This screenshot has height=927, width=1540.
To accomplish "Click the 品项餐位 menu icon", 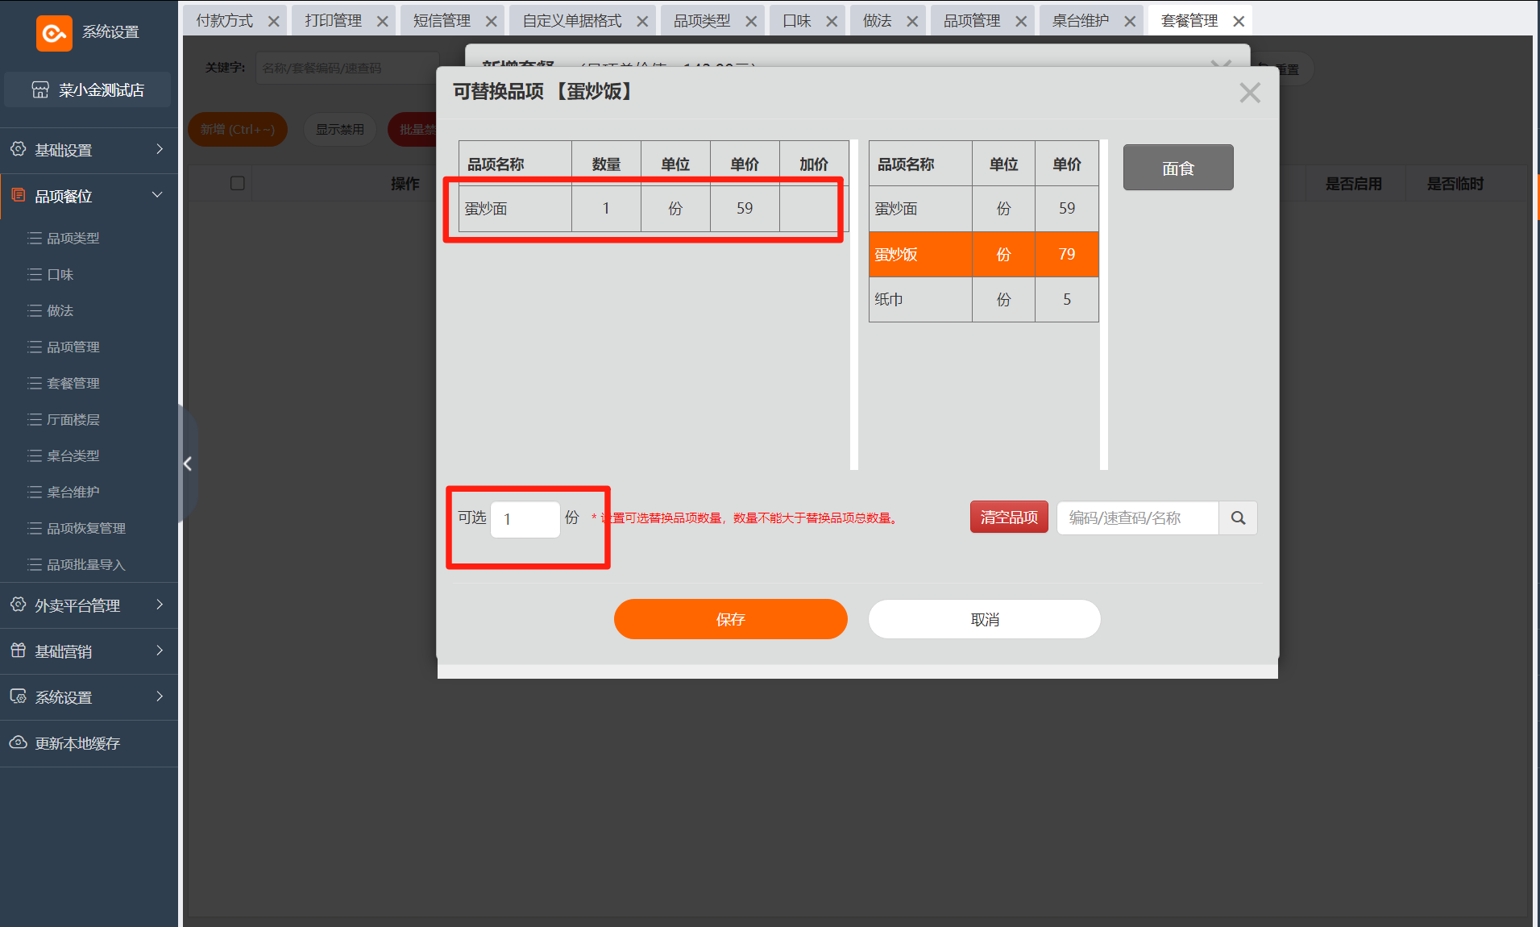I will [x=18, y=195].
